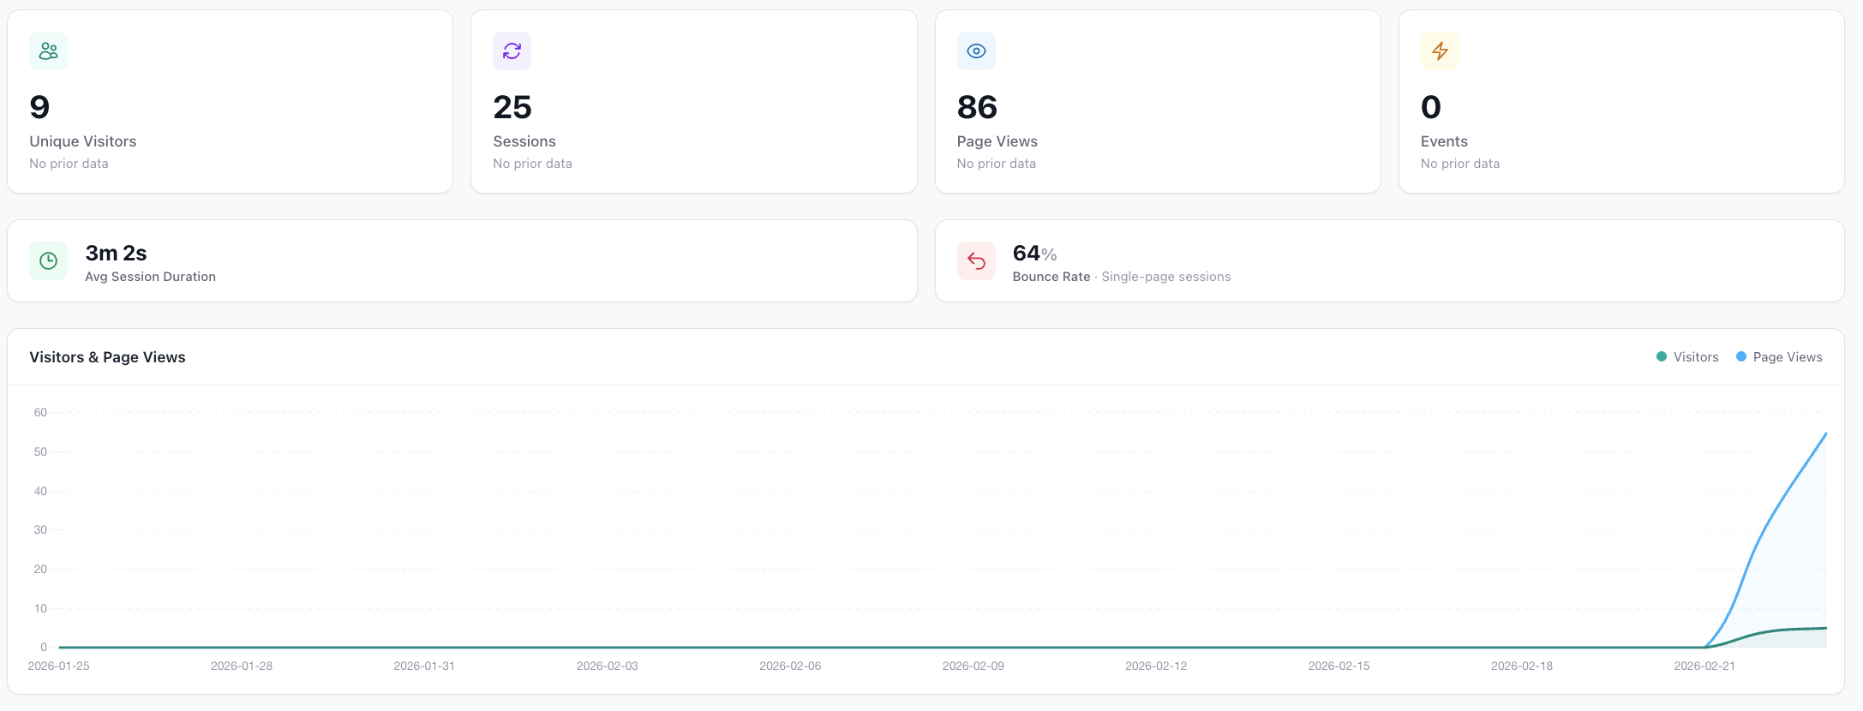
Task: Click the 2026-02-12 axis date
Action: pyautogui.click(x=1156, y=666)
